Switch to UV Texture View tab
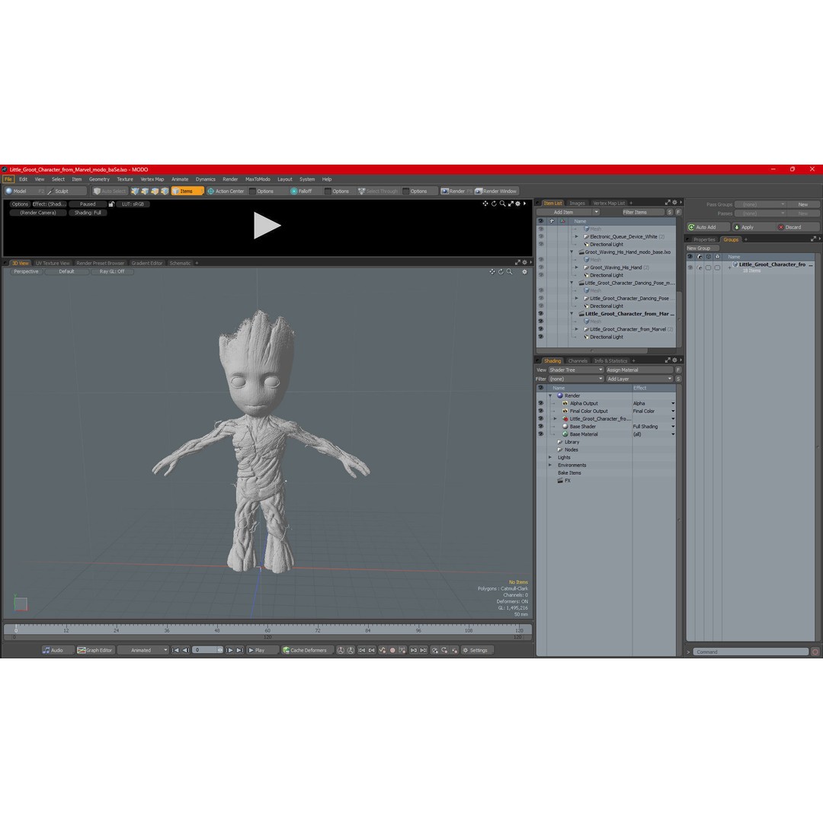This screenshot has width=823, height=823. coord(53,263)
